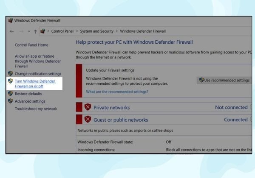Expand chevron after System and Security breadcrumb
The image size is (255, 178).
(x=117, y=31)
